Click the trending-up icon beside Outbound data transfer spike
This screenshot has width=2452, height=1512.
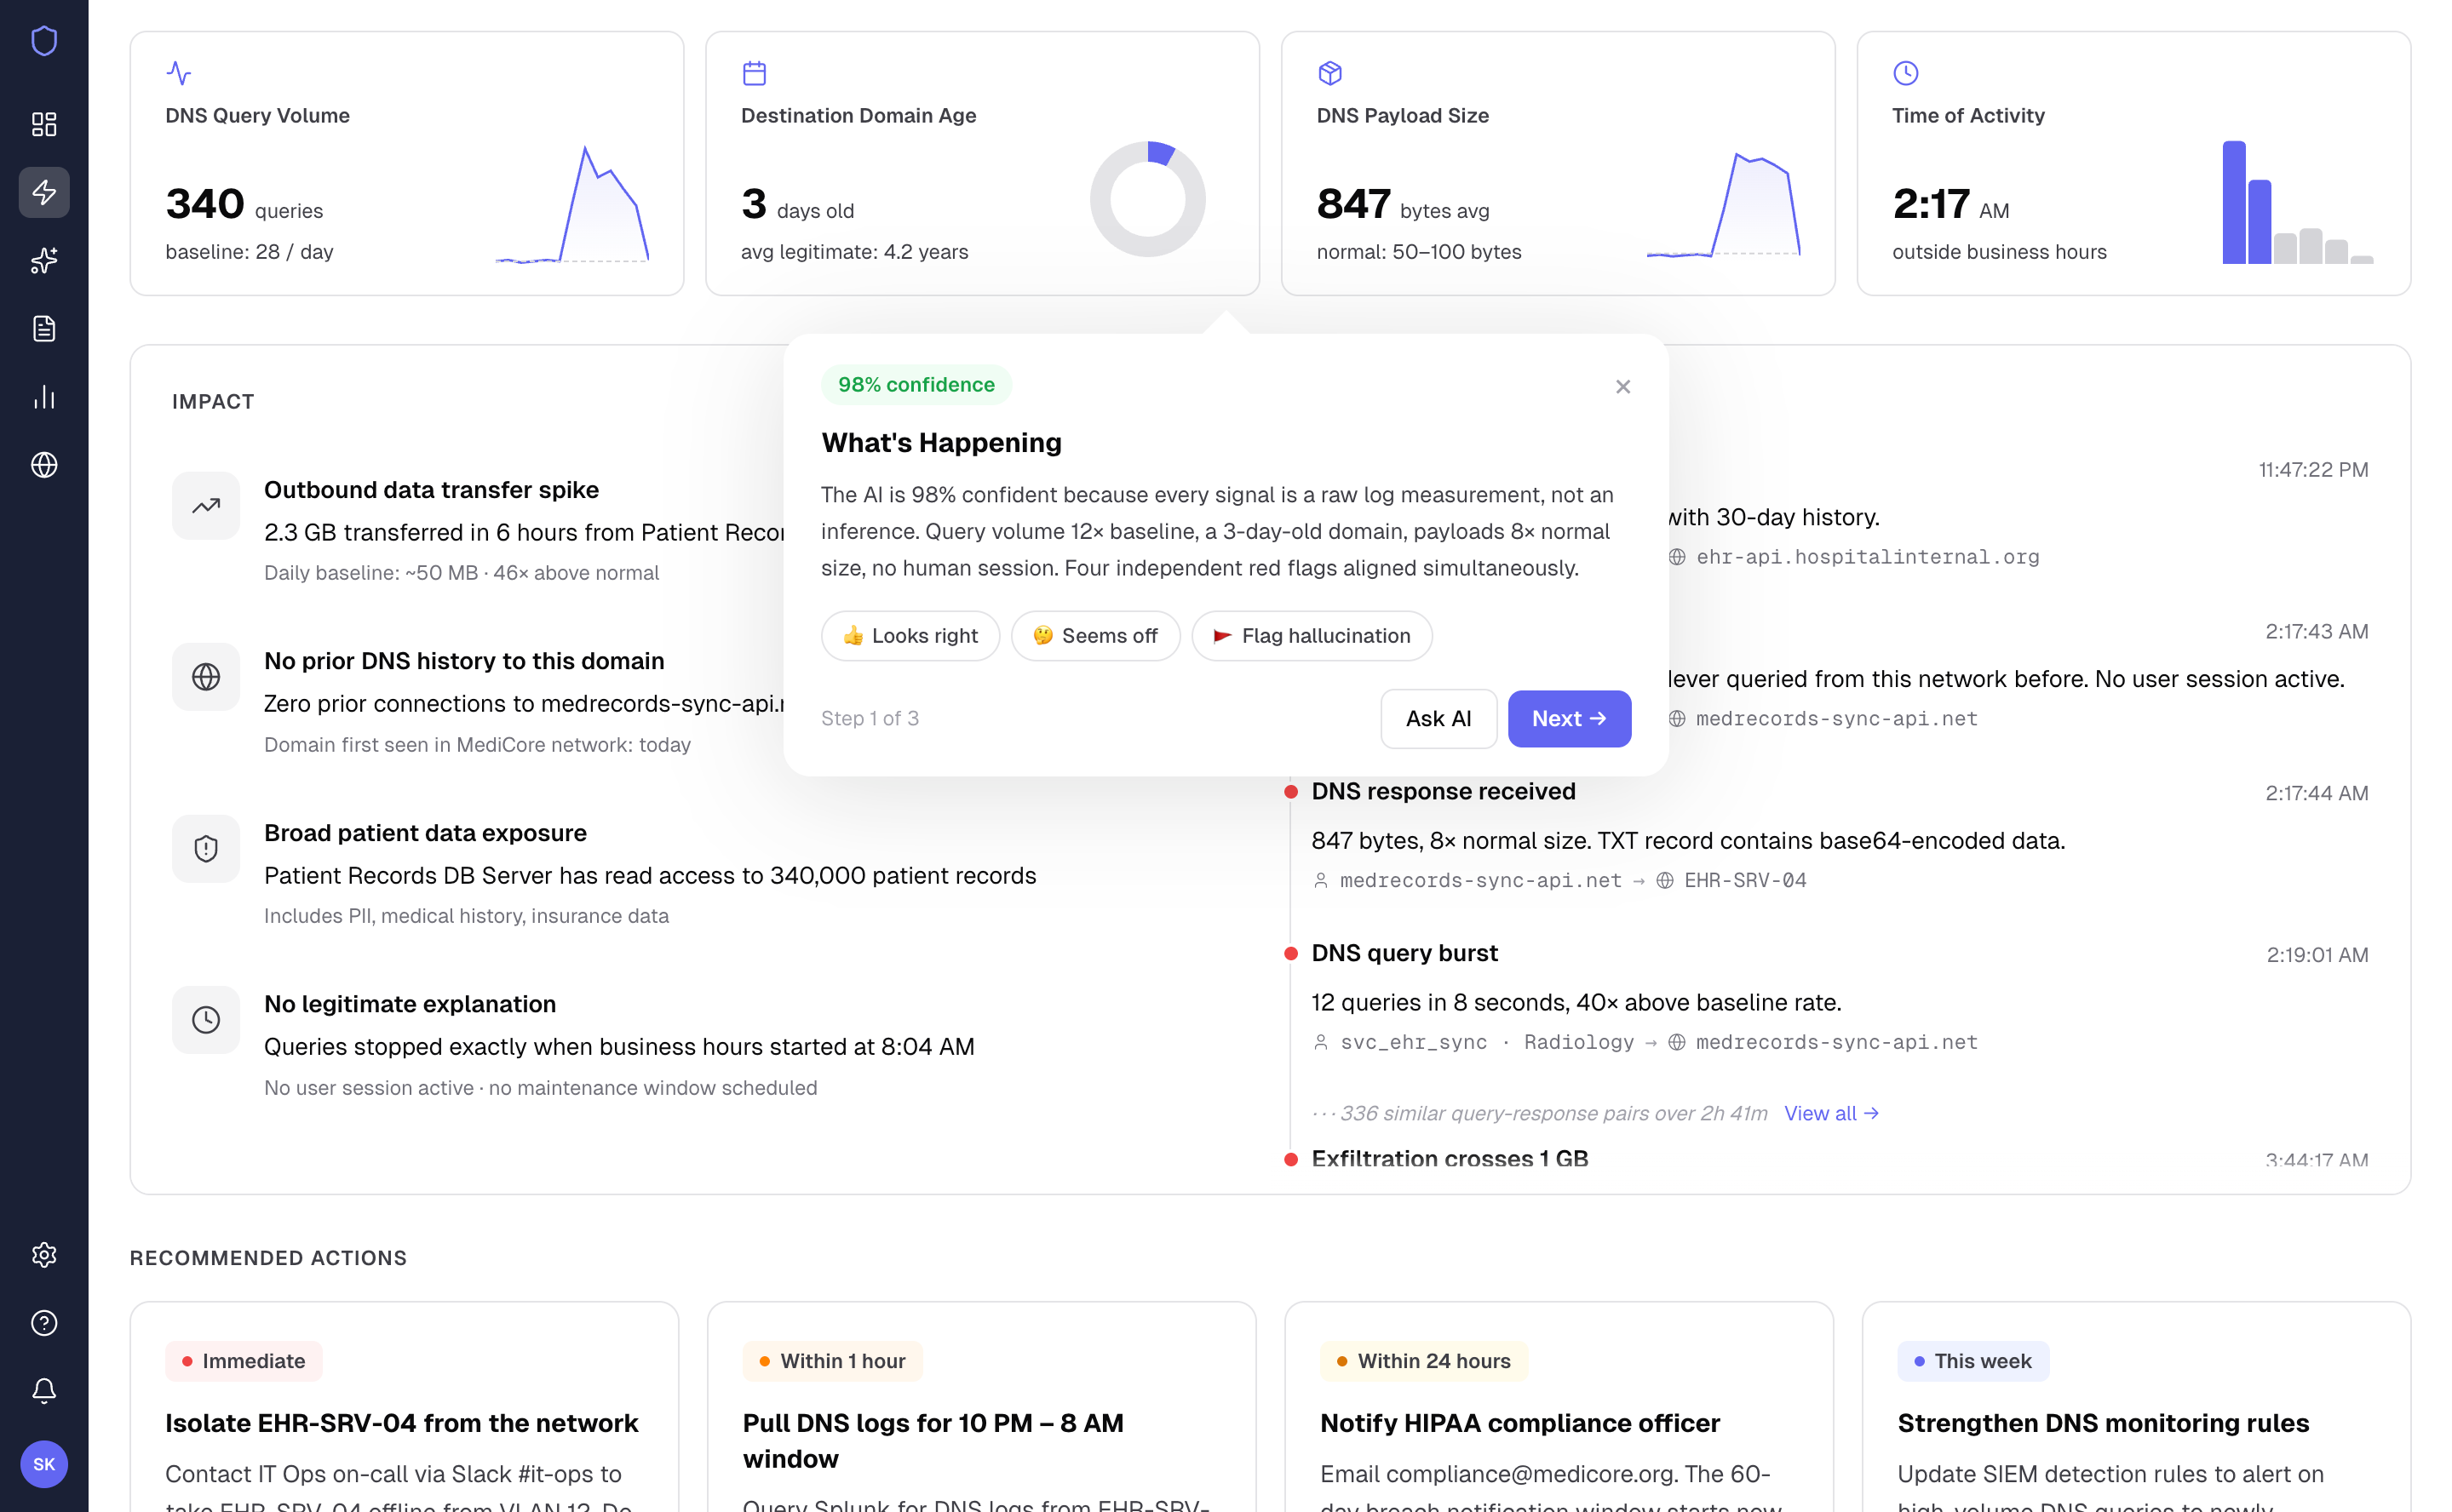(206, 506)
